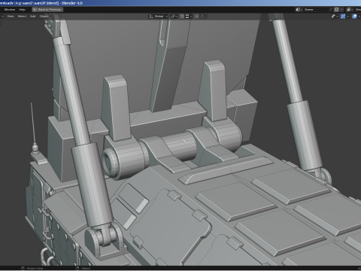Image resolution: width=361 pixels, height=271 pixels.
Task: Open the viewport View menu
Action: click(11, 17)
